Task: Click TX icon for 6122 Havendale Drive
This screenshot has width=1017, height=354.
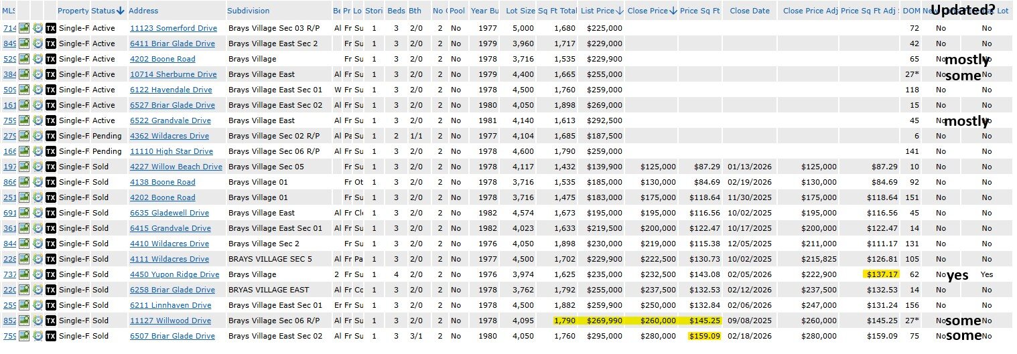Action: click(50, 90)
